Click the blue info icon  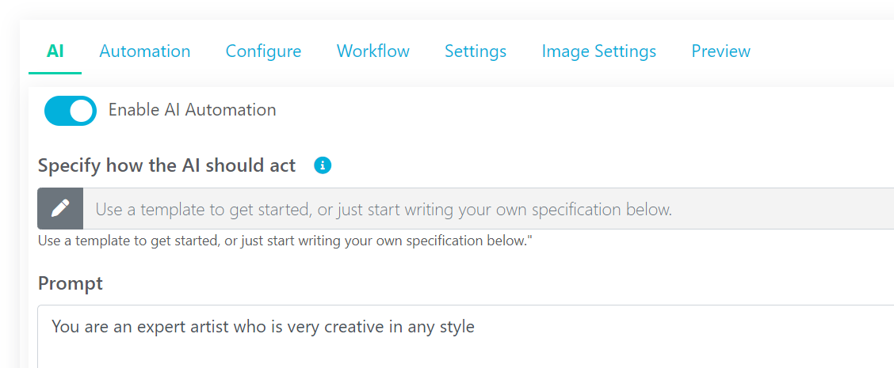(323, 165)
